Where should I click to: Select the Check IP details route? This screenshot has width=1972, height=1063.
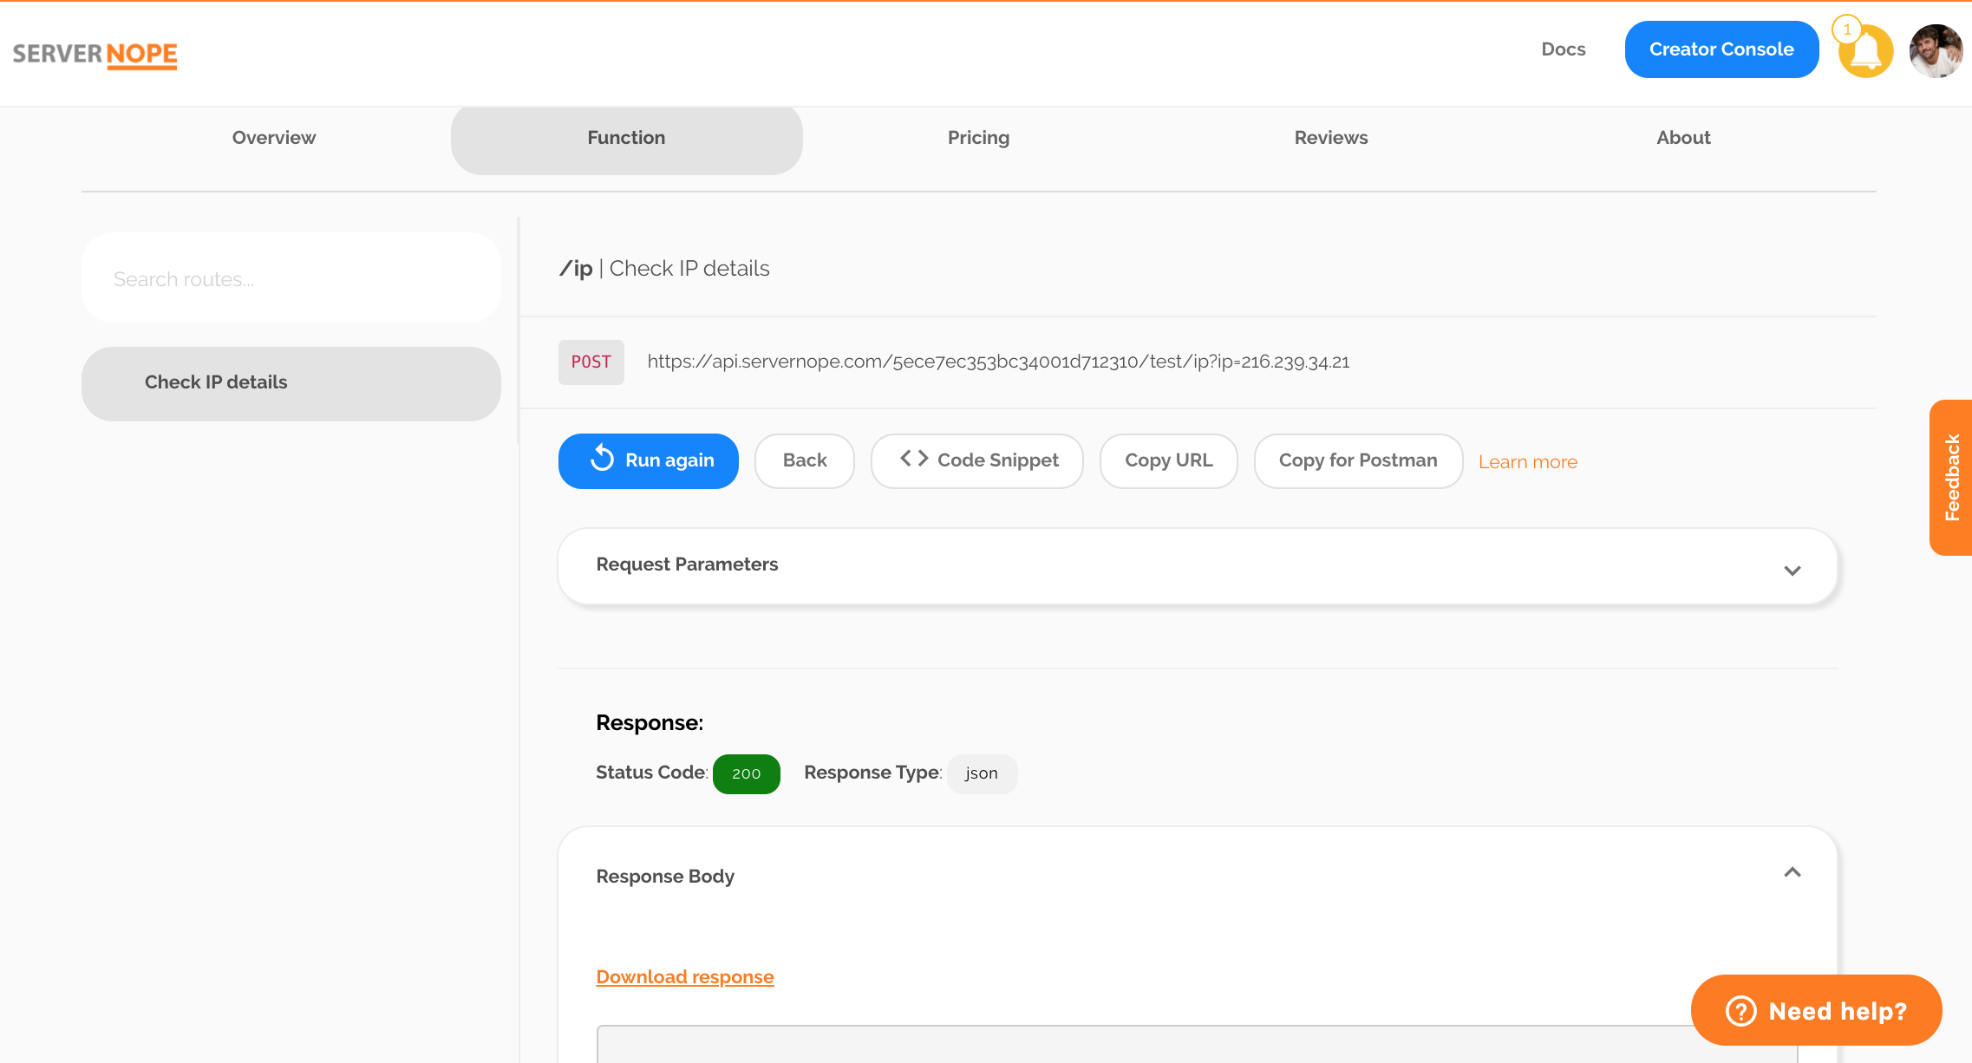click(x=291, y=382)
